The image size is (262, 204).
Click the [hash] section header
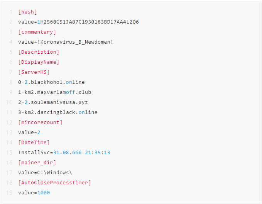click(x=27, y=12)
